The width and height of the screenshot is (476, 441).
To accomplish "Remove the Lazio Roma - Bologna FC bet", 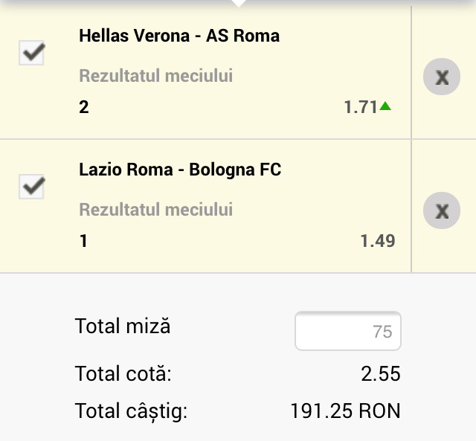I will [442, 210].
